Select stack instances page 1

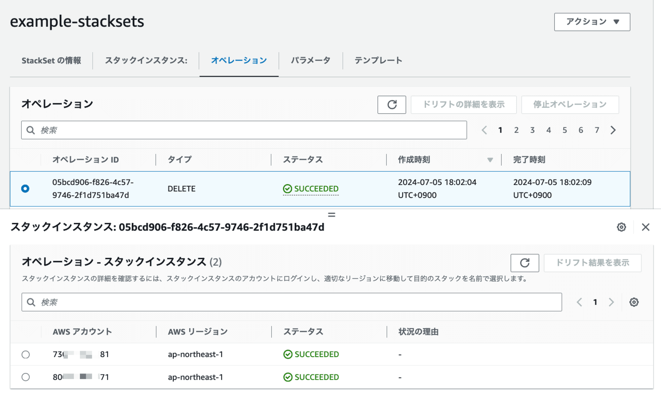pyautogui.click(x=595, y=302)
